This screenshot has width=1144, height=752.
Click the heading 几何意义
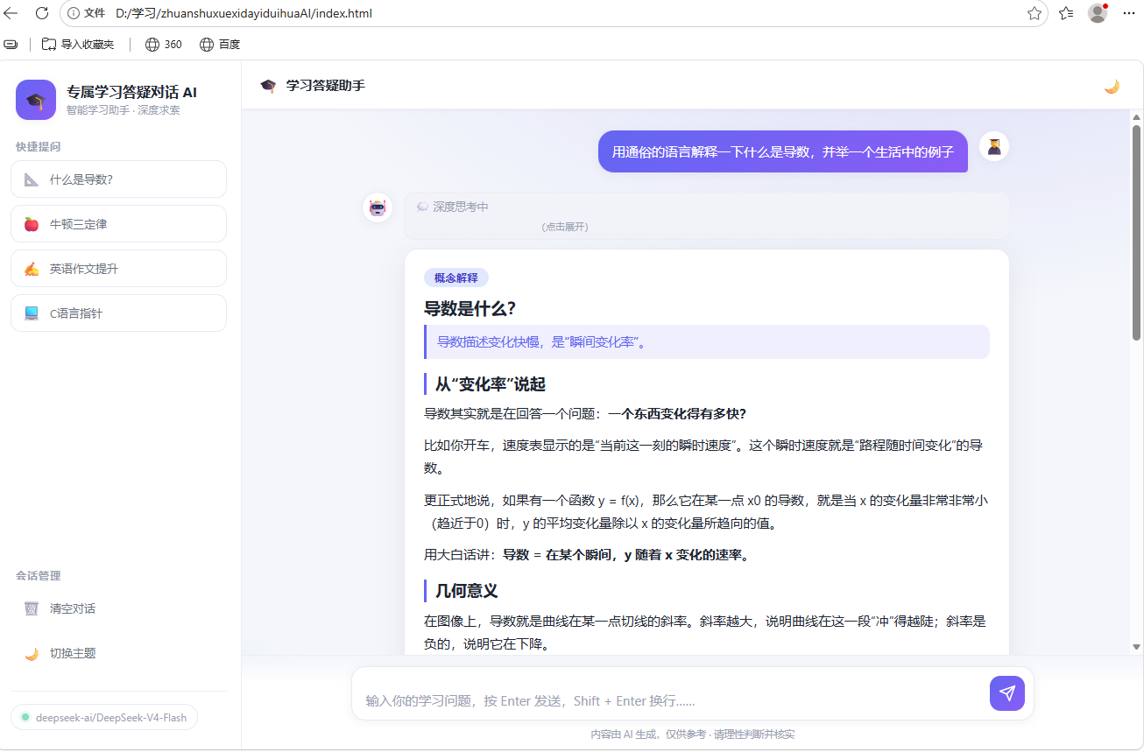(467, 591)
